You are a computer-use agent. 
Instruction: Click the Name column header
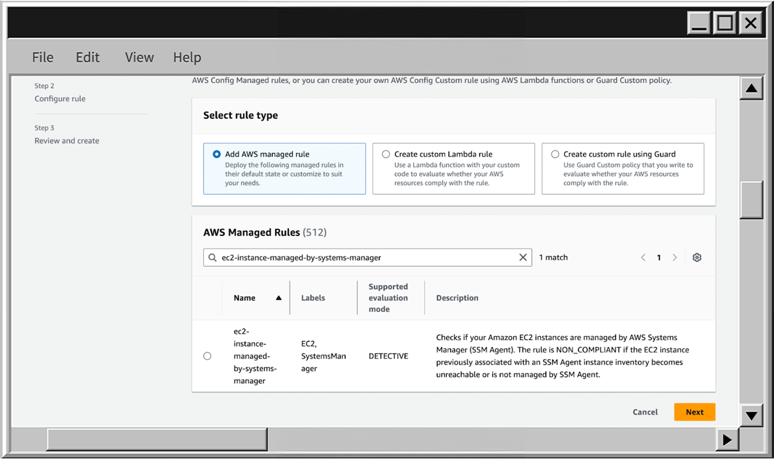[244, 298]
